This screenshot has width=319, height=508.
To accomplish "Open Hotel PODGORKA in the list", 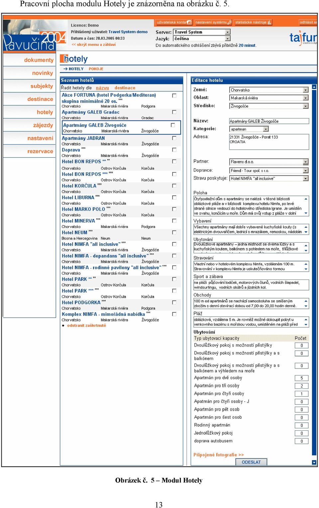I will click(81, 302).
